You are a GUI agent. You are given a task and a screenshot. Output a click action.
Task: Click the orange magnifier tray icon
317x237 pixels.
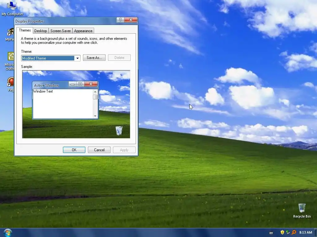(294, 232)
